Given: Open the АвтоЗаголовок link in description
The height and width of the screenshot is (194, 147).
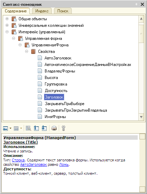Looking at the screenshot, I should (x=34, y=164).
